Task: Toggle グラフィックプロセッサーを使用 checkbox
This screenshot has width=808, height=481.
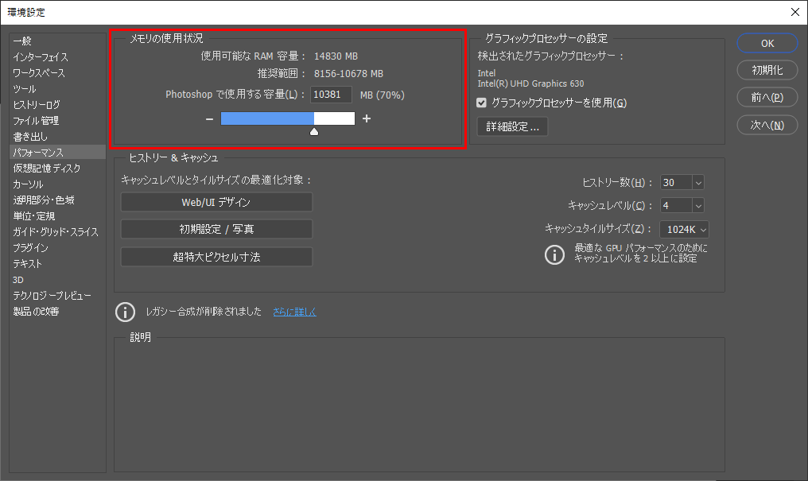Action: point(481,103)
